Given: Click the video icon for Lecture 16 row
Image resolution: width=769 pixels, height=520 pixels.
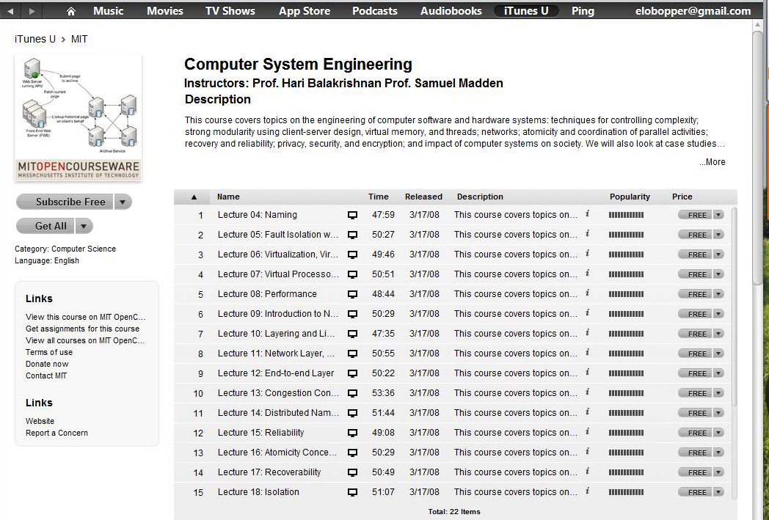Looking at the screenshot, I should (x=352, y=453).
